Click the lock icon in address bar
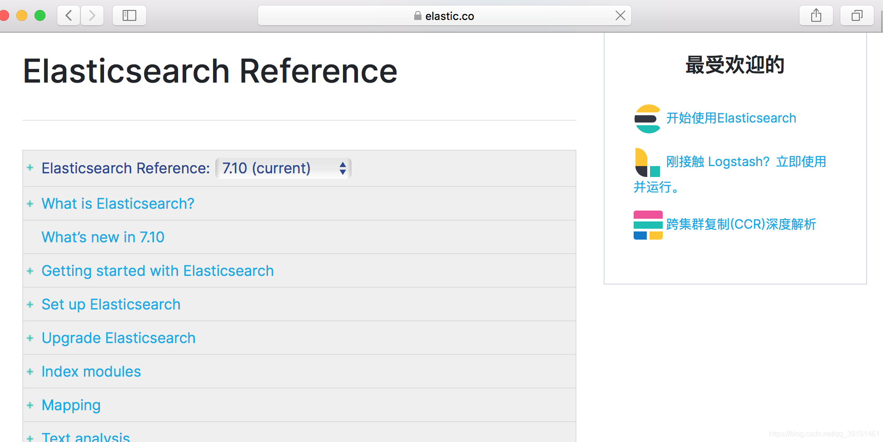This screenshot has height=442, width=883. pos(418,16)
